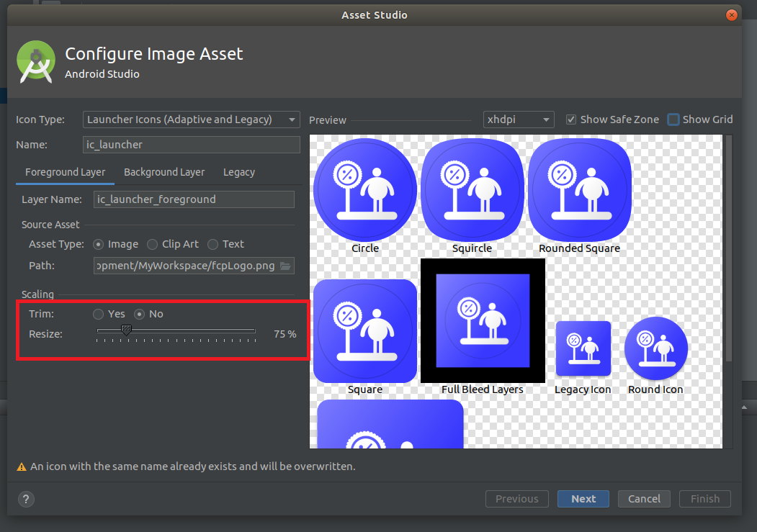Click the Android Studio logo in the header
Image resolution: width=757 pixels, height=532 pixels.
pyautogui.click(x=35, y=62)
